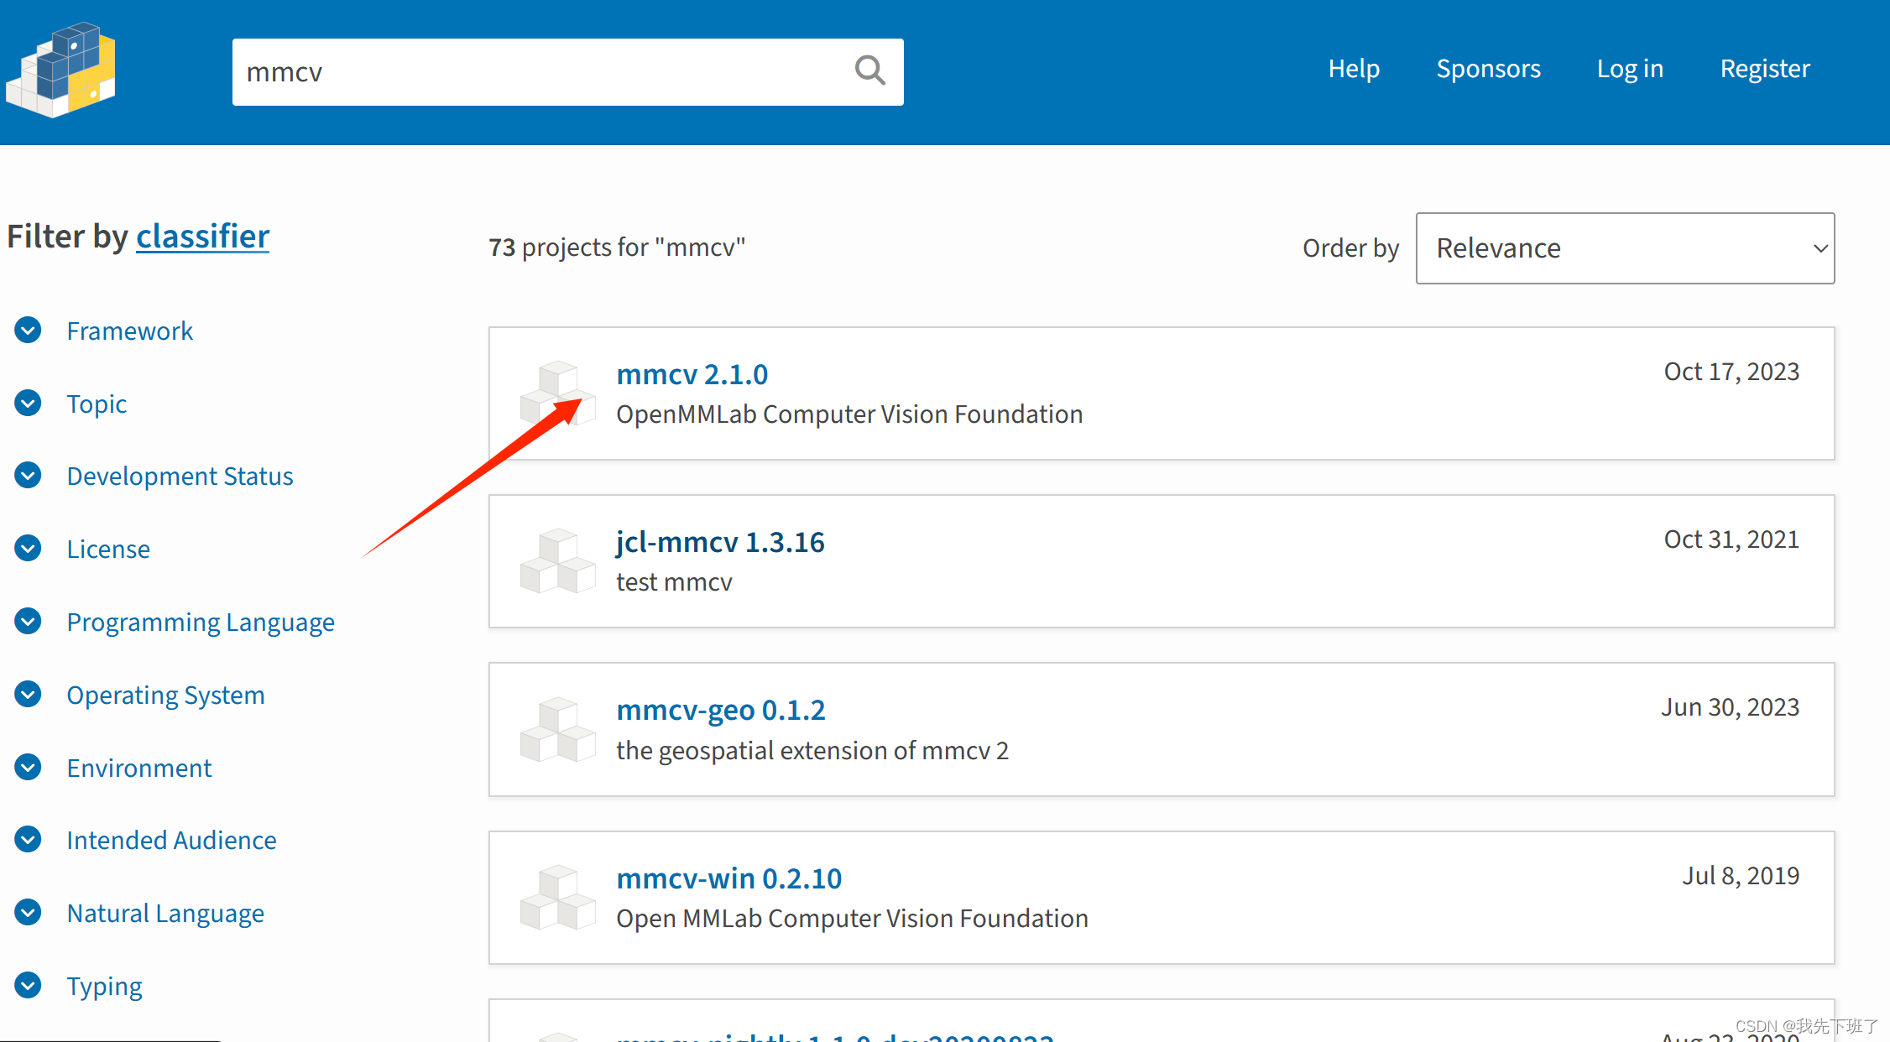Screen dimensions: 1890x1042
Task: Expand the Topic filter chevron
Action: pos(29,404)
